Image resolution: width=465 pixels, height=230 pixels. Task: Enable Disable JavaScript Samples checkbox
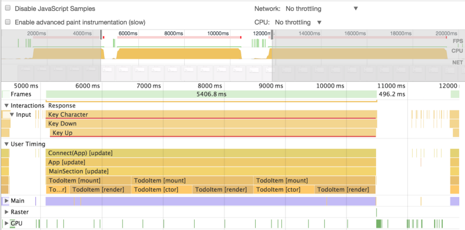click(8, 8)
